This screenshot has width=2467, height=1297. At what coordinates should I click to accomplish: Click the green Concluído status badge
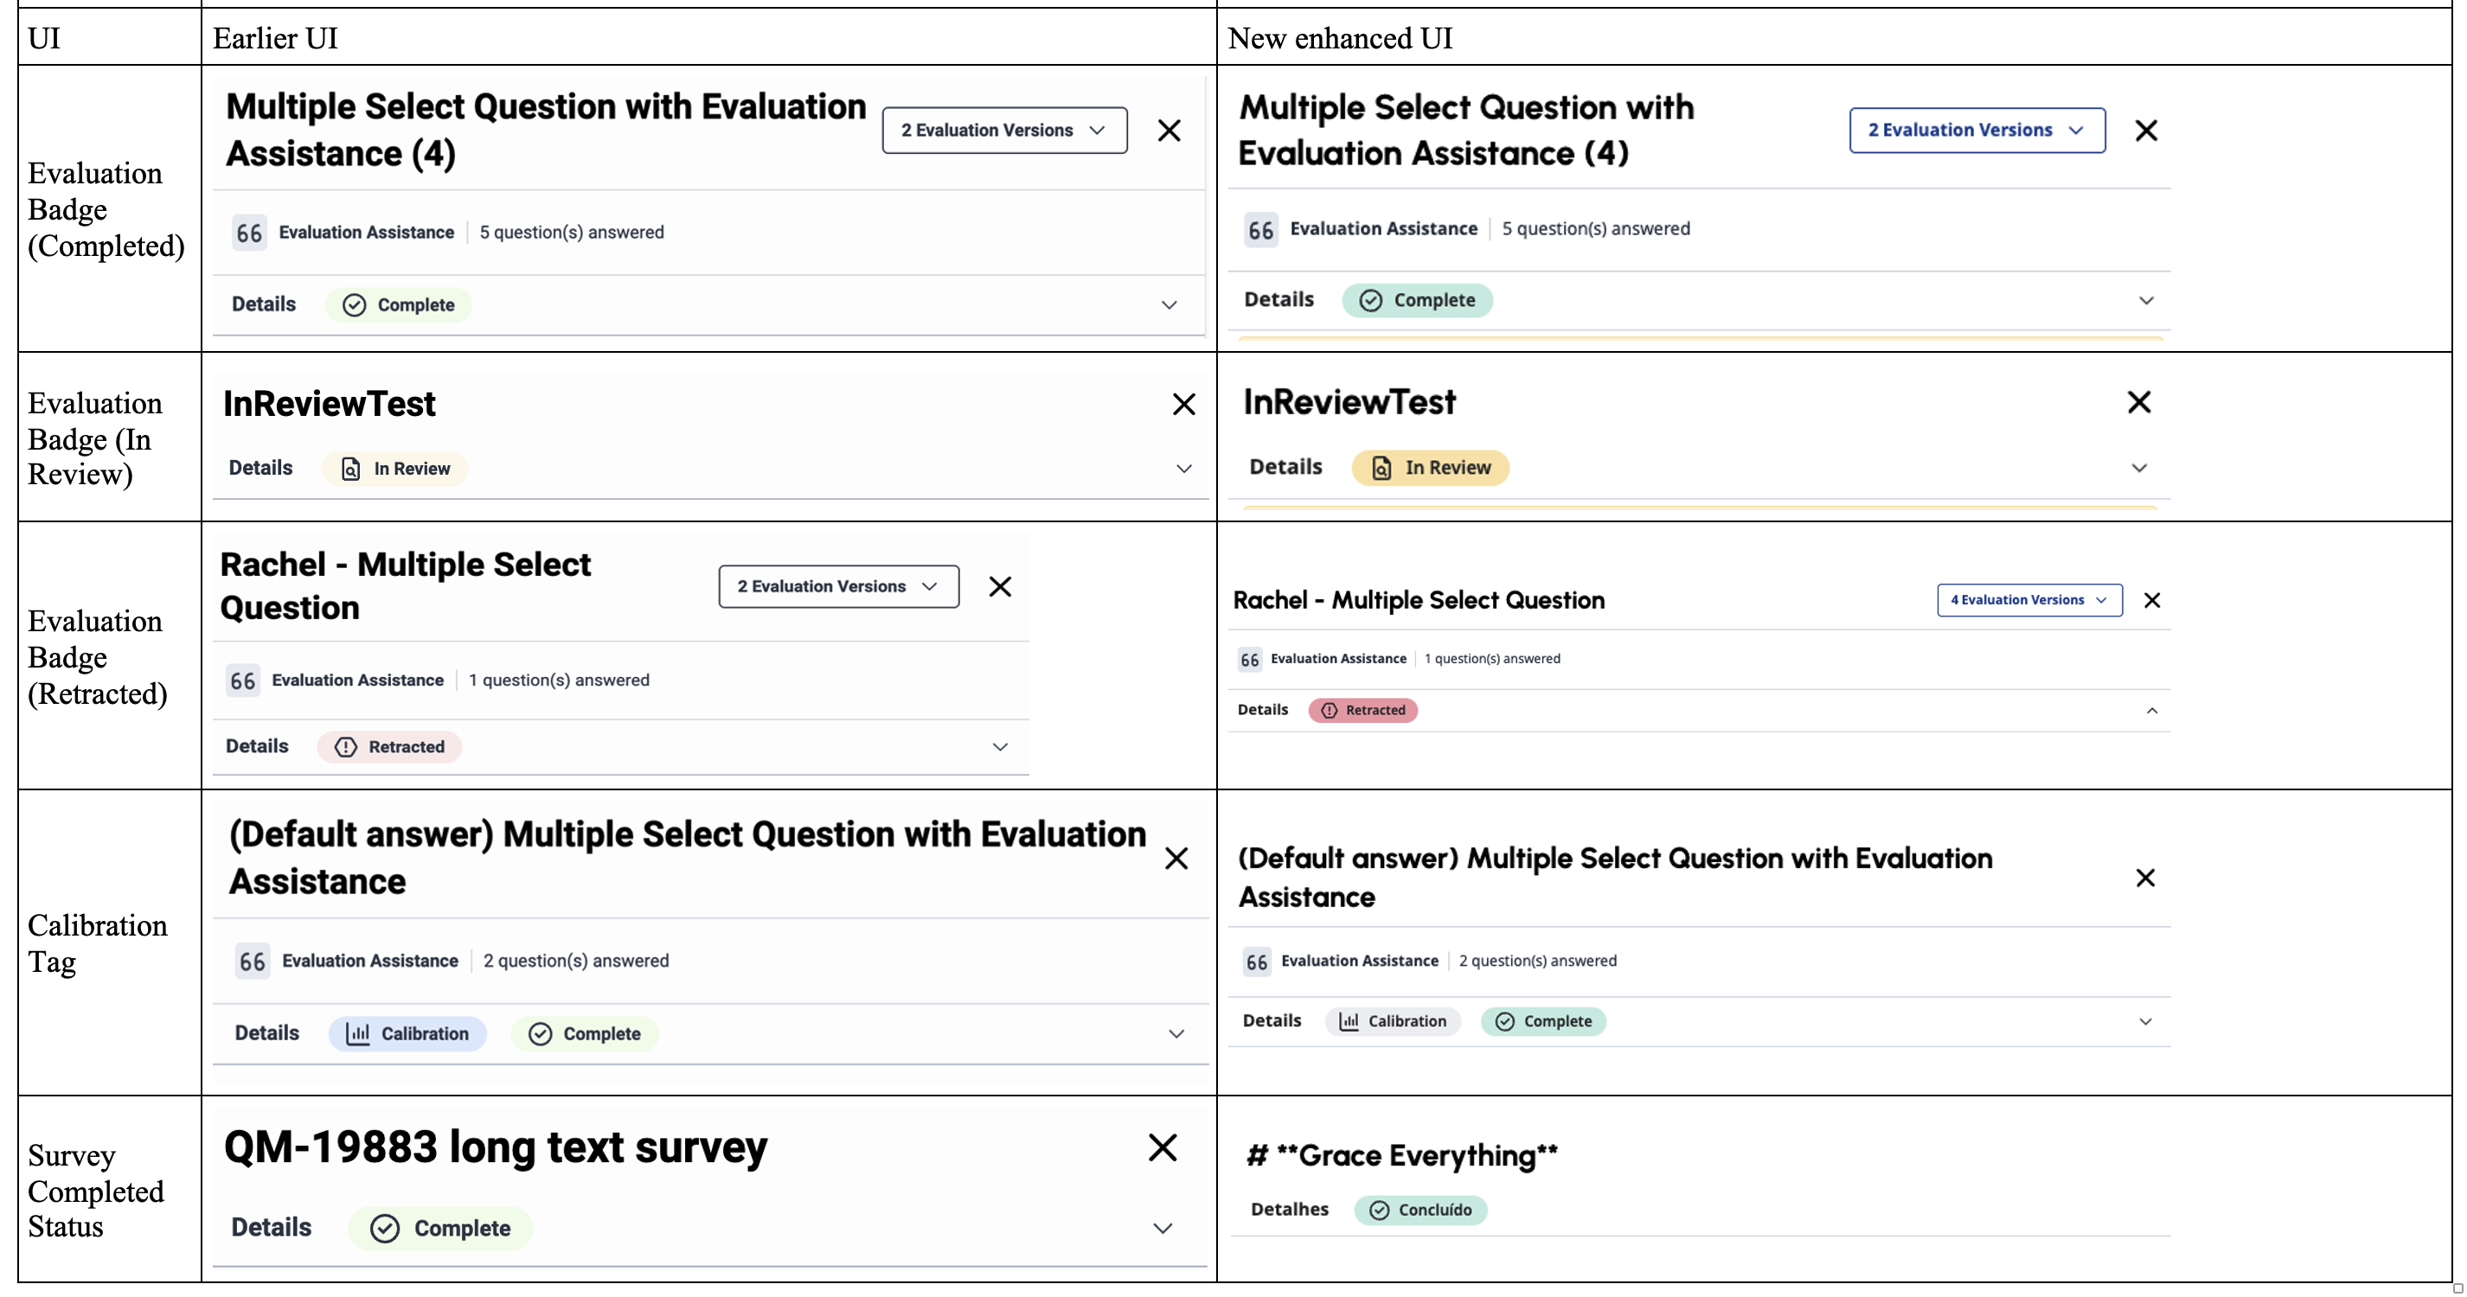1420,1210
